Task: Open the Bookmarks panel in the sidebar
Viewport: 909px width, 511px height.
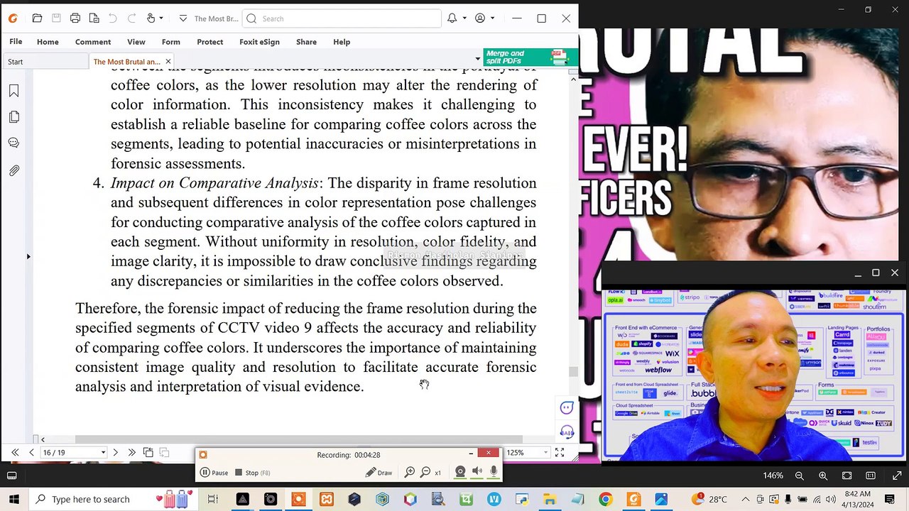Action: tap(13, 91)
